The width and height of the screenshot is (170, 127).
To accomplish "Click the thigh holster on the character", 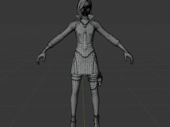I will click(x=100, y=79).
